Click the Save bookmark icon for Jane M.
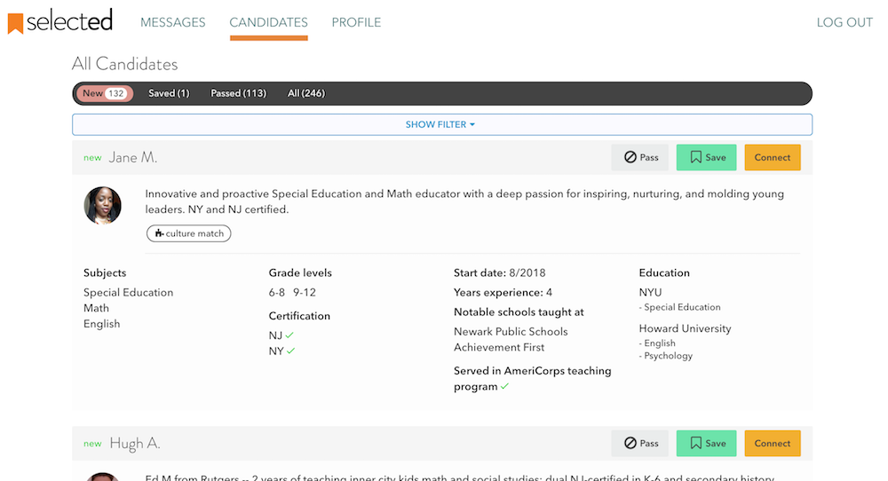888x481 pixels. (x=696, y=158)
